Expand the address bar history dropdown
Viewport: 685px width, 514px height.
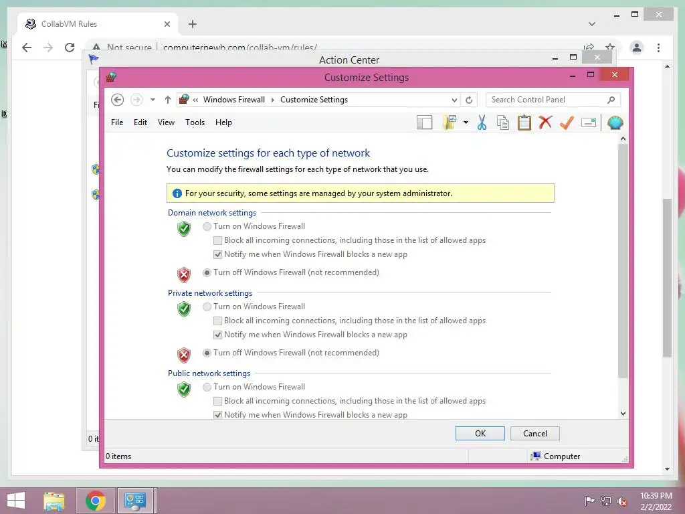click(x=454, y=100)
